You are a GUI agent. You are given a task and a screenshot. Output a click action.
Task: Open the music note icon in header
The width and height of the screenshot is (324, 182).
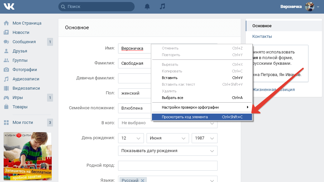pos(162,6)
